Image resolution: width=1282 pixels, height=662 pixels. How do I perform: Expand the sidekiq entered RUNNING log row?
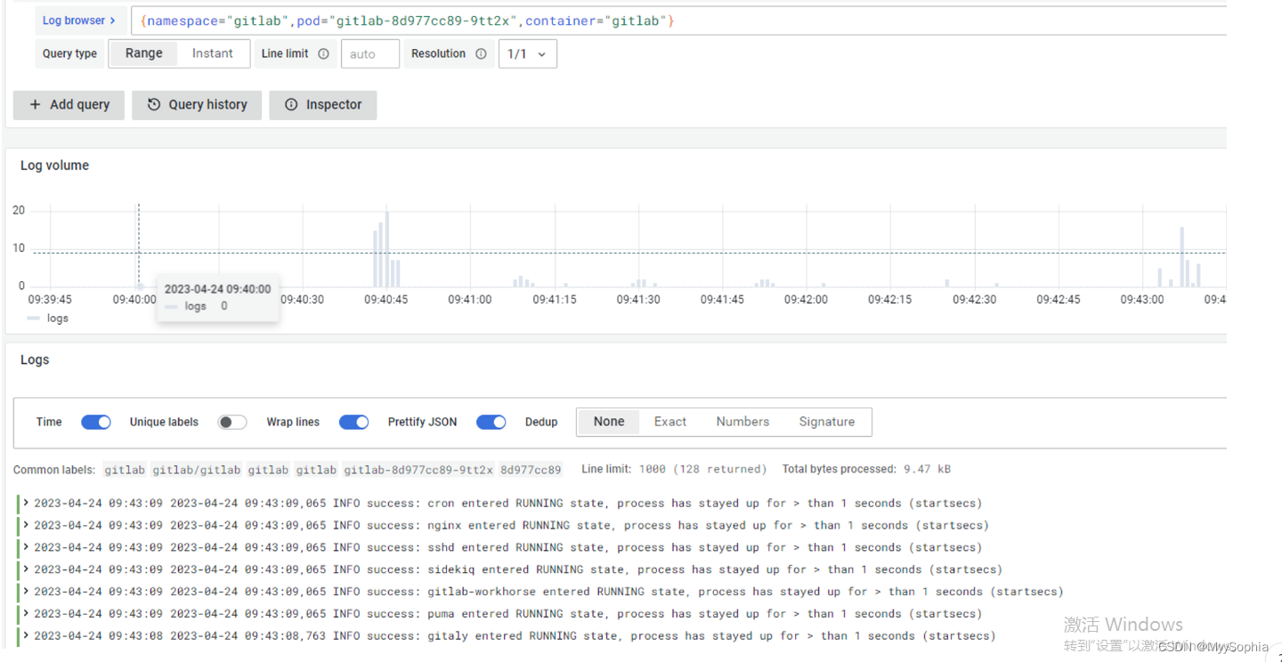[x=27, y=569]
